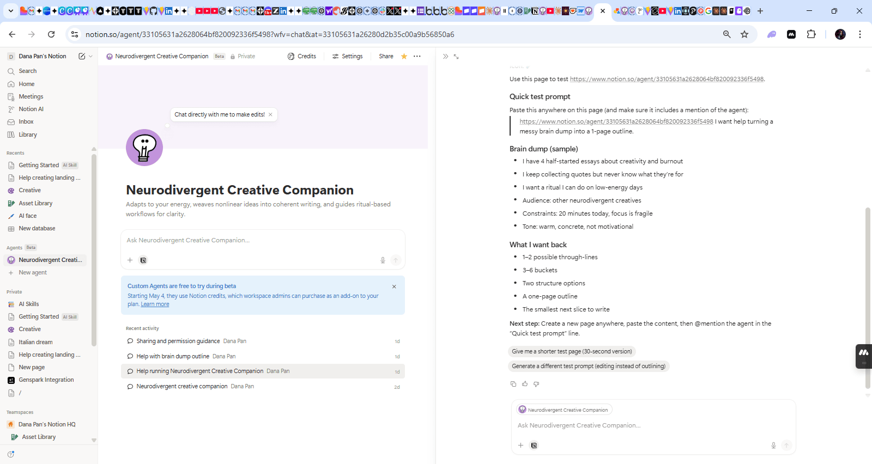Screen dimensions: 872x464
Task: Reload the page in browser toolbar
Action: [51, 34]
